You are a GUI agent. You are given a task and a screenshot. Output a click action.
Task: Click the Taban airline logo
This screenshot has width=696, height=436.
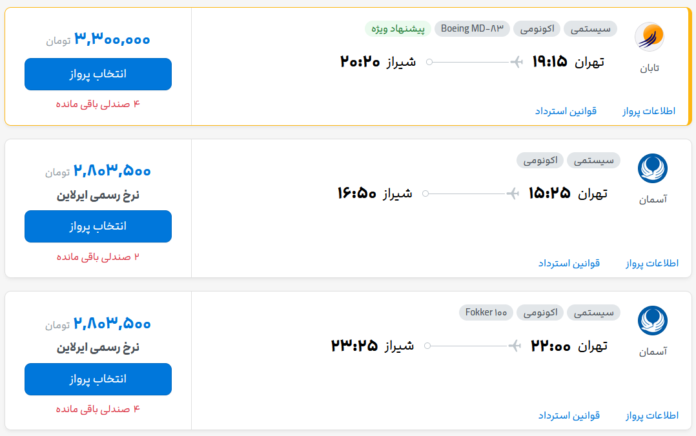649,37
